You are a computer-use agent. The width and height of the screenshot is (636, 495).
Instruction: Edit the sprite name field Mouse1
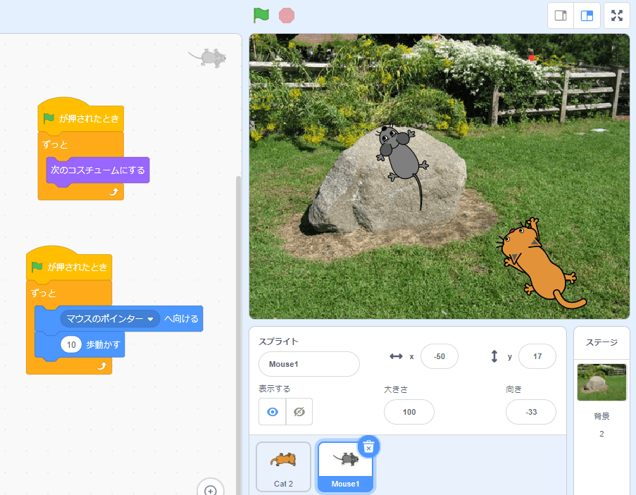coord(309,364)
